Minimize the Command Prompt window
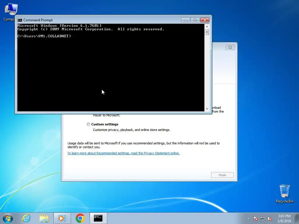 coord(185,20)
